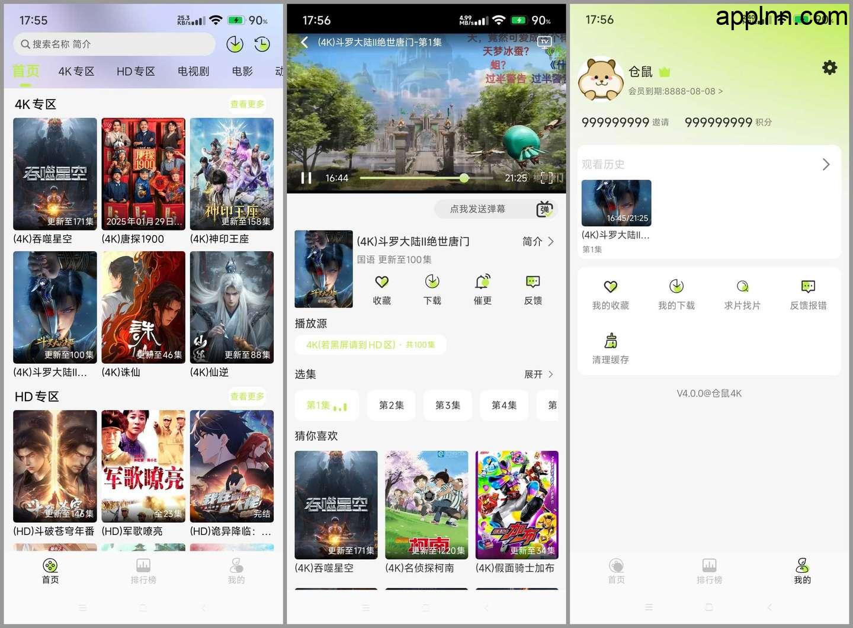
Task: Select episode 第1集
Action: 327,405
